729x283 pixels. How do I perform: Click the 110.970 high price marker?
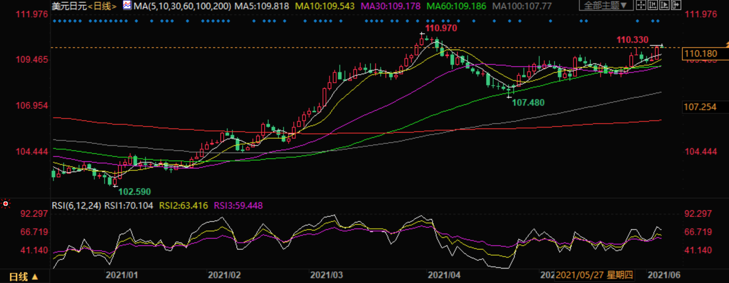pos(441,28)
